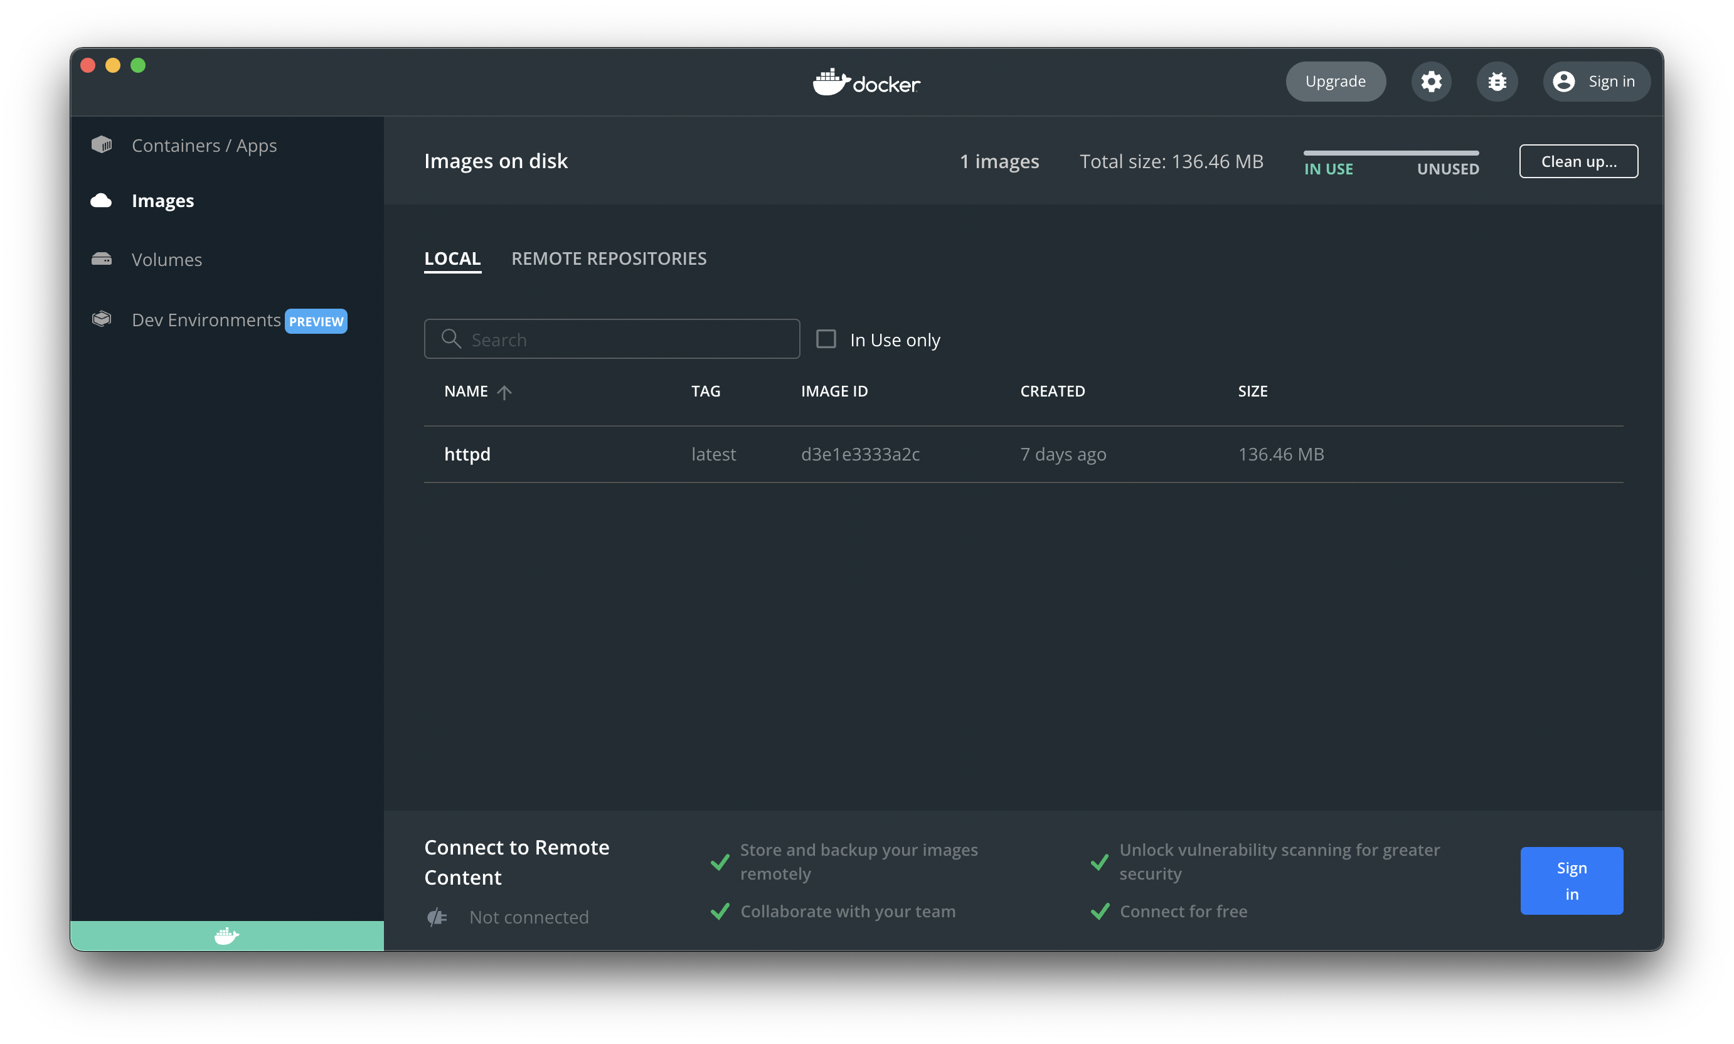1734x1044 pixels.
Task: Click the Dev Environments sidebar icon
Action: click(102, 319)
